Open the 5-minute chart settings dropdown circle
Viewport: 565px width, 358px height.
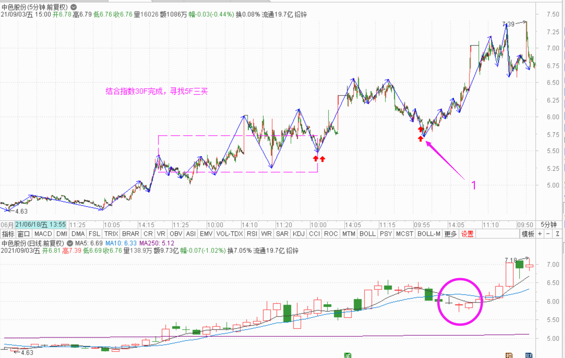(74, 7)
